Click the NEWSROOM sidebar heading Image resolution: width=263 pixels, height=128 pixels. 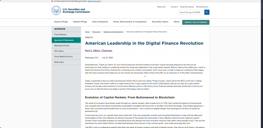[x=60, y=29]
